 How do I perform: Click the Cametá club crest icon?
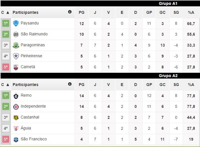(16, 67)
